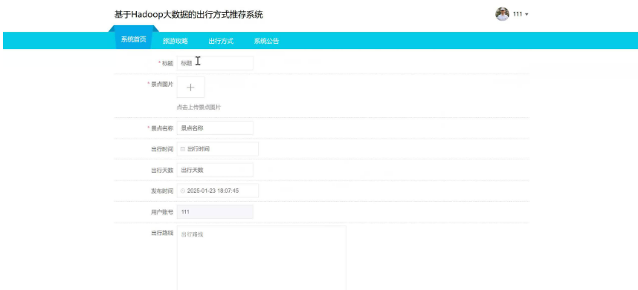This screenshot has height=290, width=638.
Task: Click the plus icon to upload 景点图片
Action: 190,88
